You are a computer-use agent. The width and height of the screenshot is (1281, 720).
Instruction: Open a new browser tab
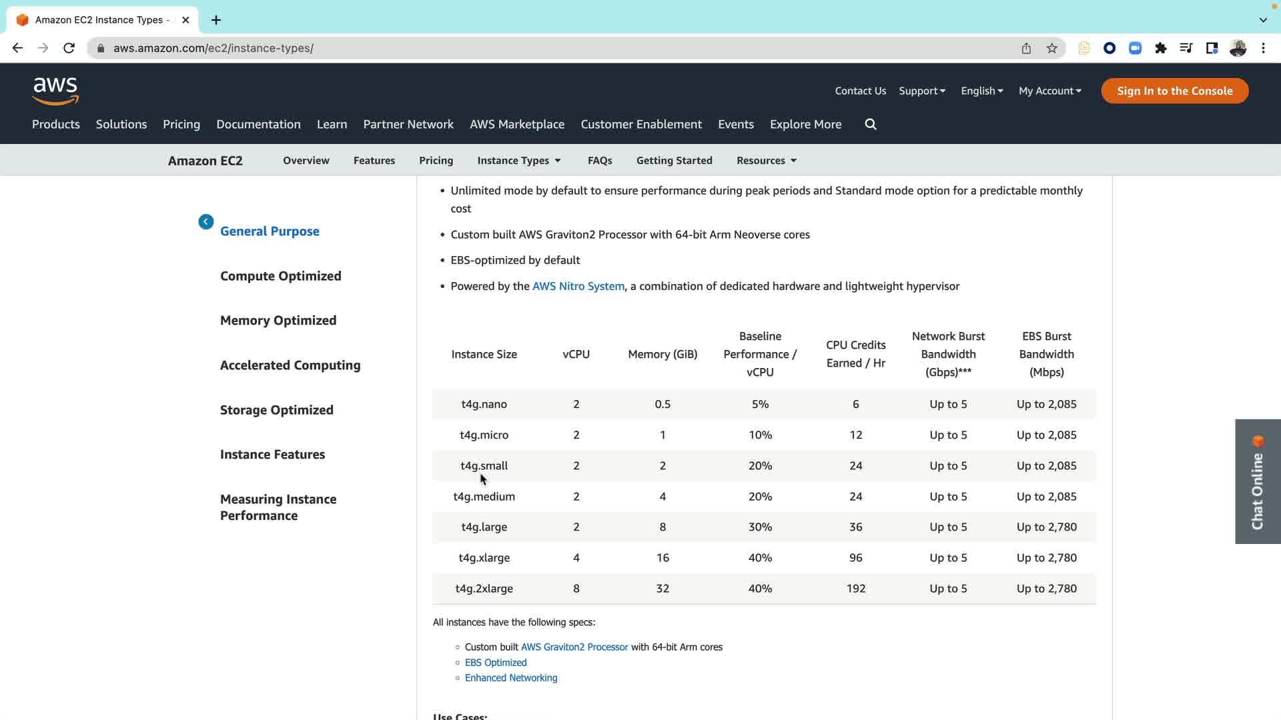coord(216,20)
